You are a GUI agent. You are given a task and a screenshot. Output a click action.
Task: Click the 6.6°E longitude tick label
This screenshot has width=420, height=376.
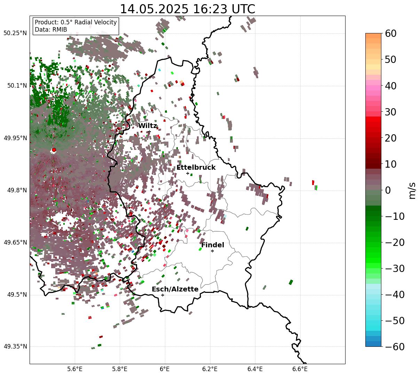coord(300,369)
